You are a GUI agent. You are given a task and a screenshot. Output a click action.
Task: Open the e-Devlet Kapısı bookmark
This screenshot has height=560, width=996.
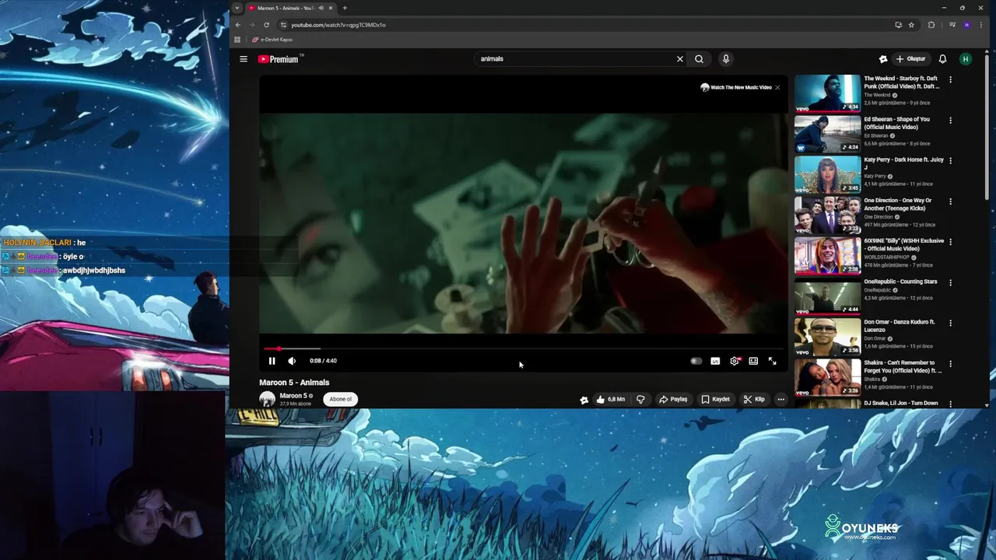pos(272,40)
